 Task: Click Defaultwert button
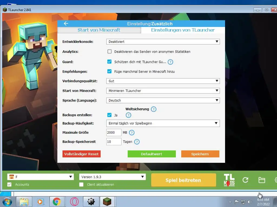[x=151, y=154]
